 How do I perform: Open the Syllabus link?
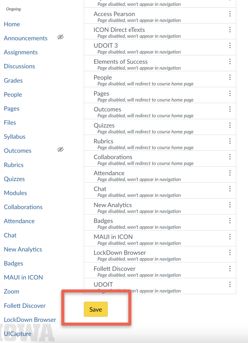pyautogui.click(x=14, y=137)
